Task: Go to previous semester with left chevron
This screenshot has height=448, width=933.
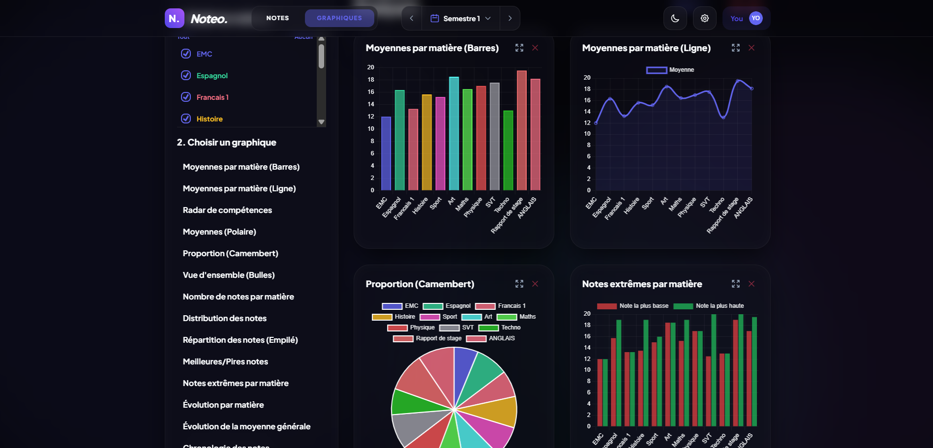Action: [x=412, y=18]
